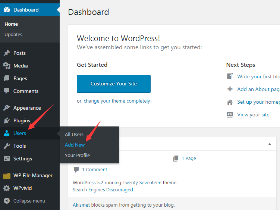Open the View your site link
This screenshot has height=210, width=280.
pyautogui.click(x=253, y=115)
